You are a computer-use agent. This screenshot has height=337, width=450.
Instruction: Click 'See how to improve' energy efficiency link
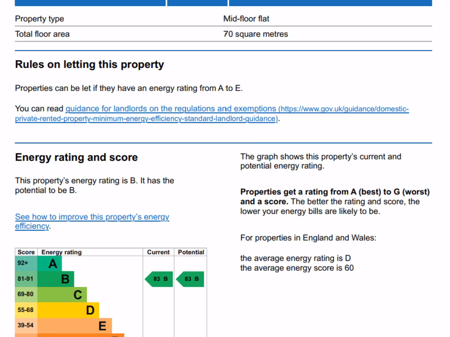pos(92,217)
